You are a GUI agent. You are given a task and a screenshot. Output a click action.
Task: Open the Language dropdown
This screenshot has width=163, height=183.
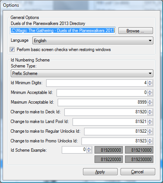click(93, 41)
